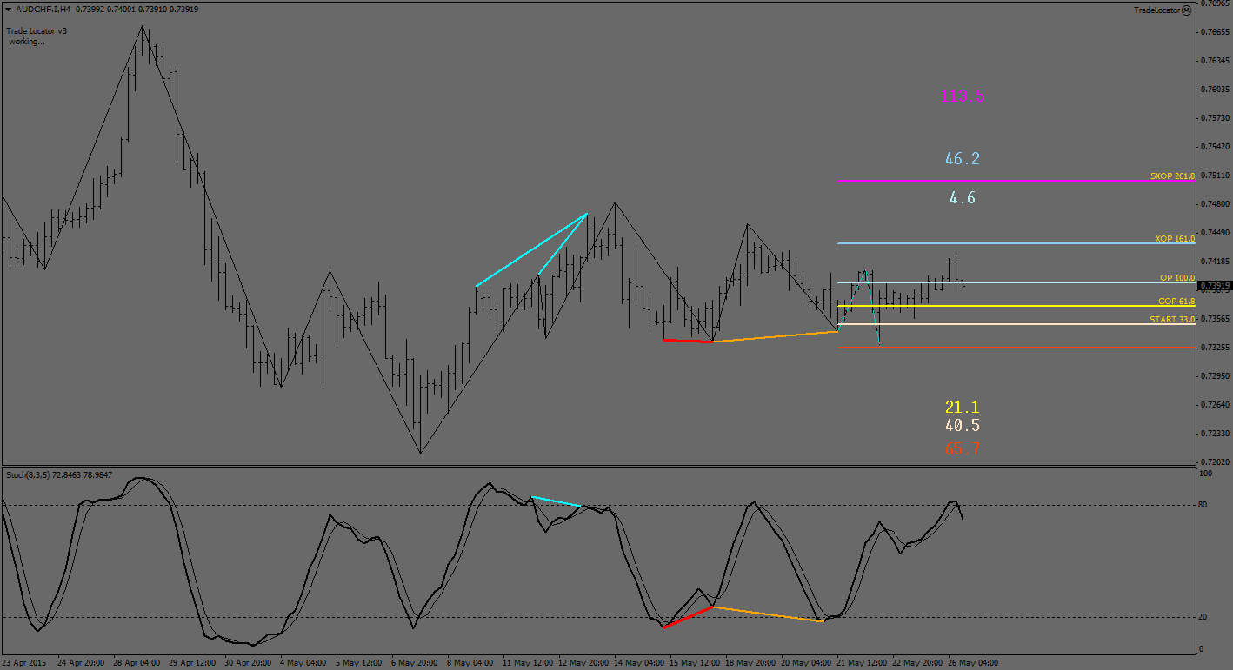Open the chart menu arrow beside AUDCHF.I,H4
Viewport: 1233px width, 670px height.
[9, 9]
